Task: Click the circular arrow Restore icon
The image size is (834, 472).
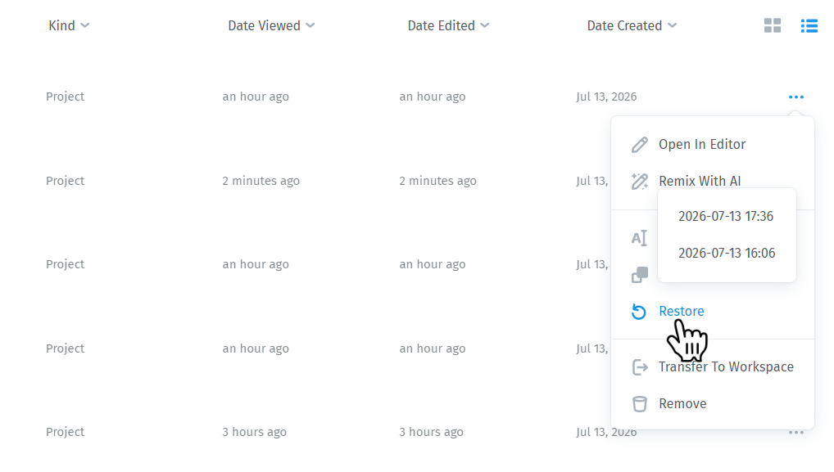Action: pyautogui.click(x=639, y=312)
